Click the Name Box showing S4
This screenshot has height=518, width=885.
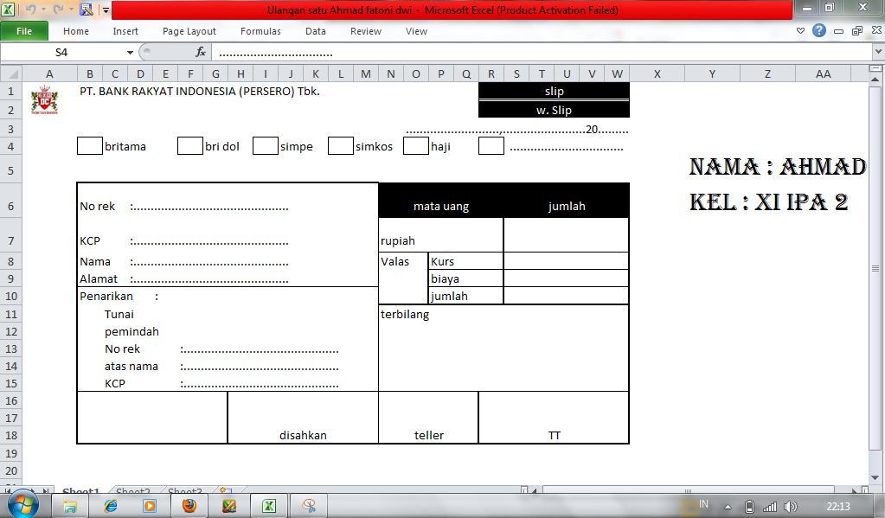click(x=62, y=53)
